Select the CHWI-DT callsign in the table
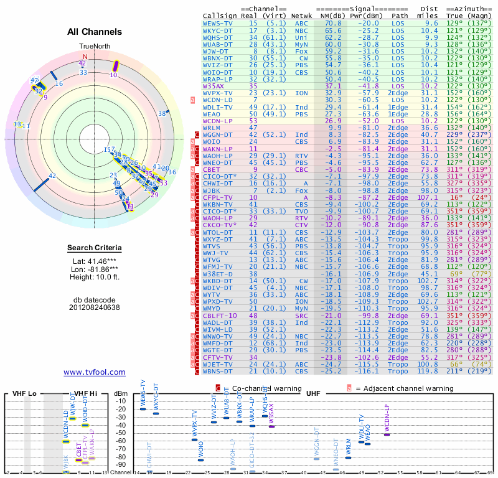Viewport: 498px width, 478px height. pyautogui.click(x=217, y=183)
